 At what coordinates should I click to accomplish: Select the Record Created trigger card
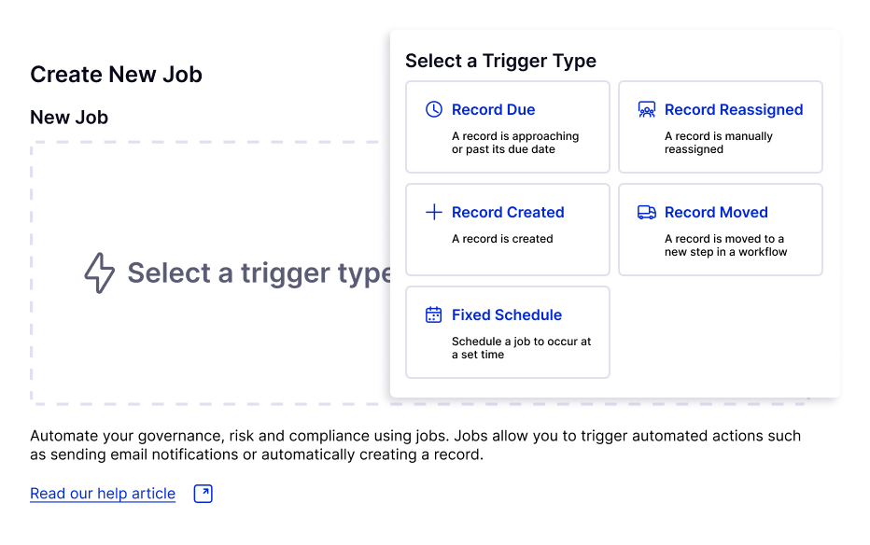coord(507,230)
